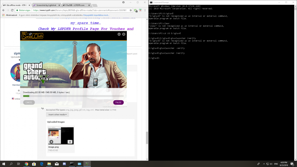Delete uploaded image.png with trash icon
297x167 pixels.
70,142
